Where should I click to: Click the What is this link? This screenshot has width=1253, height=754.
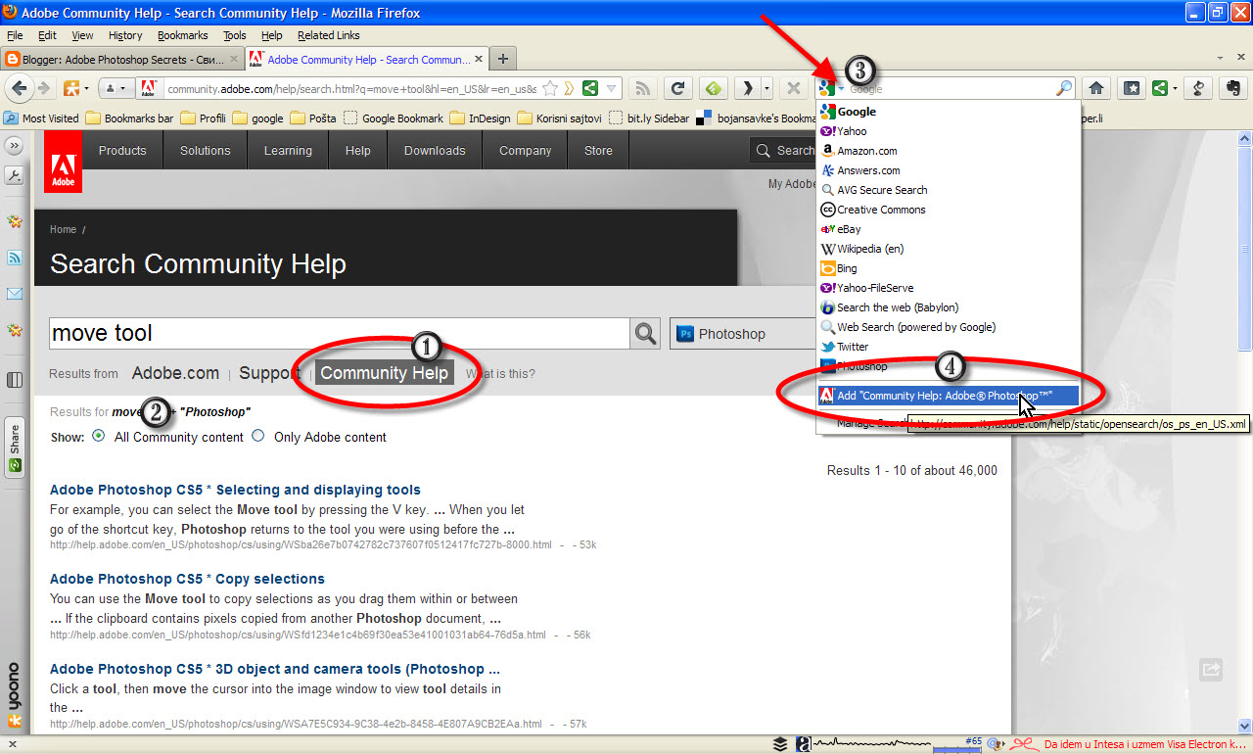pos(500,373)
